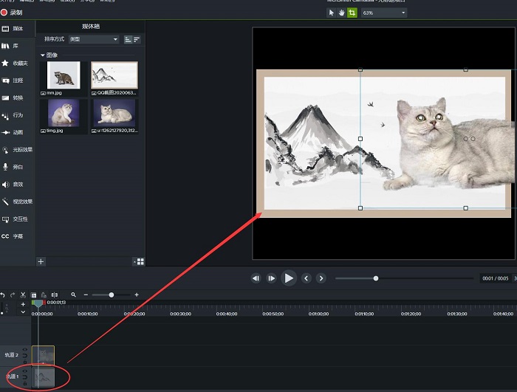Redo the last timeline action

(13, 295)
